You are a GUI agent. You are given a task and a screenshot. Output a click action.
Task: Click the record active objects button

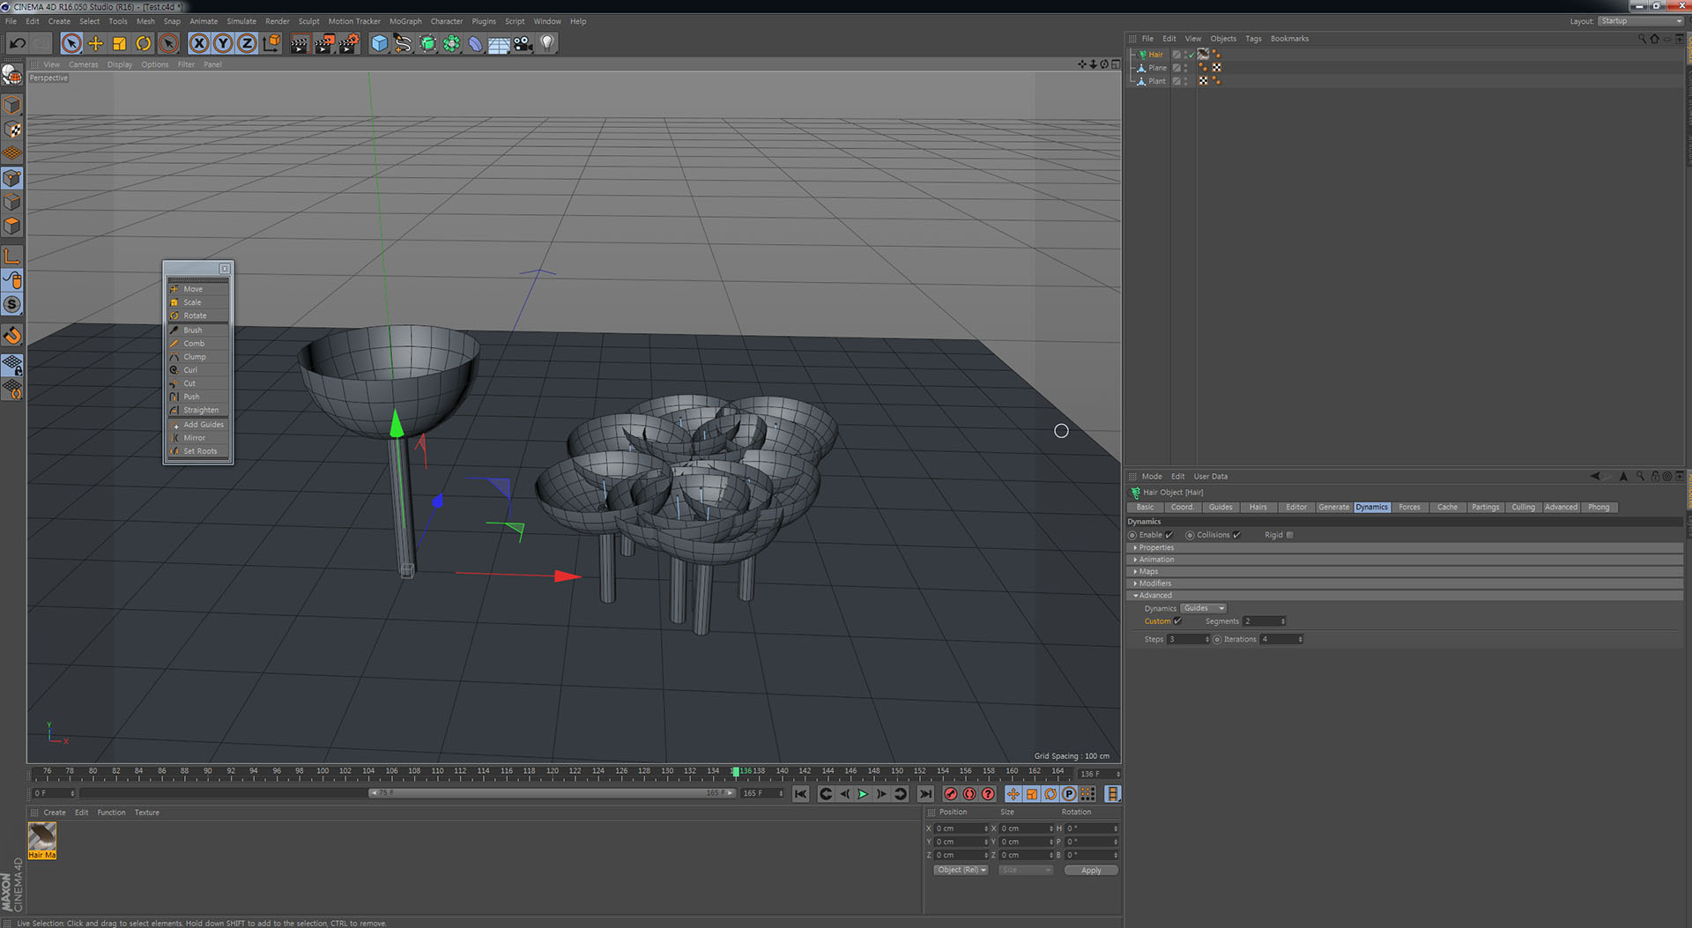pyautogui.click(x=951, y=794)
